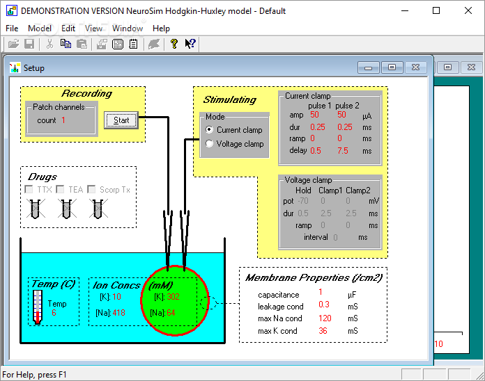Click pulse 1 delay value 0.5
Screen dimensions: 485x381
point(316,151)
